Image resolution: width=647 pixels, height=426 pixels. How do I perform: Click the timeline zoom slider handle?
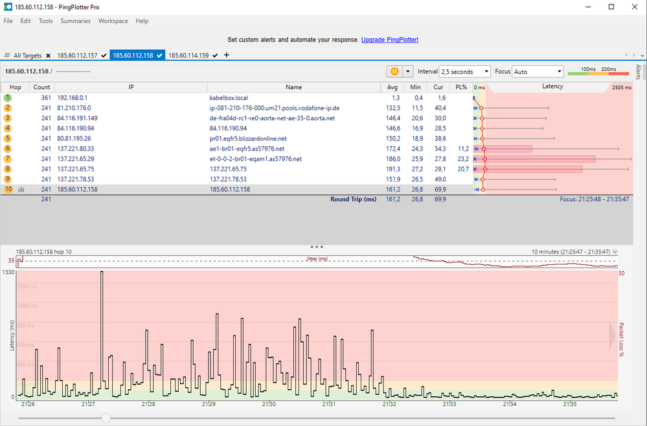106,418
